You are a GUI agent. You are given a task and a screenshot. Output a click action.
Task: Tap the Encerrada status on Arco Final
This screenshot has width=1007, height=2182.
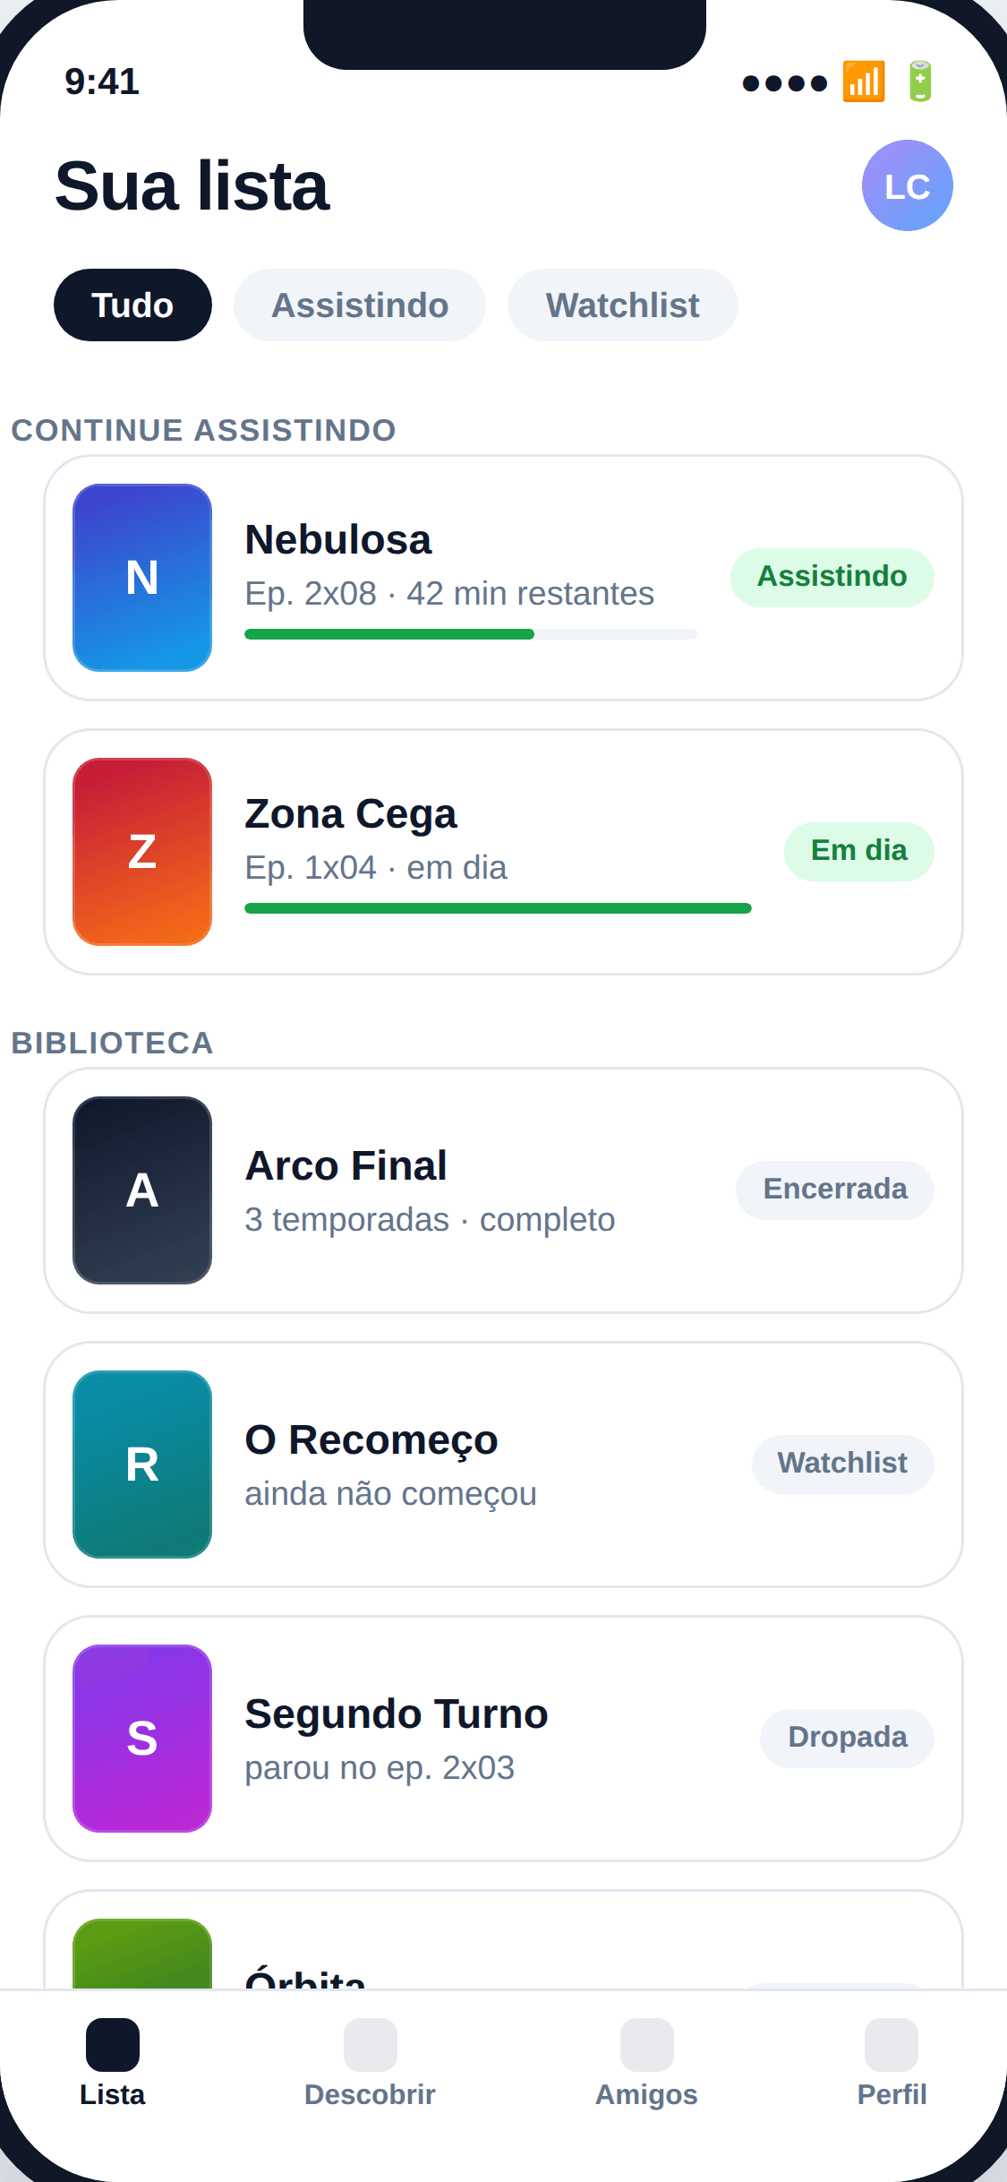835,1190
